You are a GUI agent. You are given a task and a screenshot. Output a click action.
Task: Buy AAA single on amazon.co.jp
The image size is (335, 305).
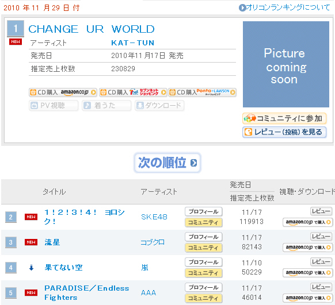point(307,298)
